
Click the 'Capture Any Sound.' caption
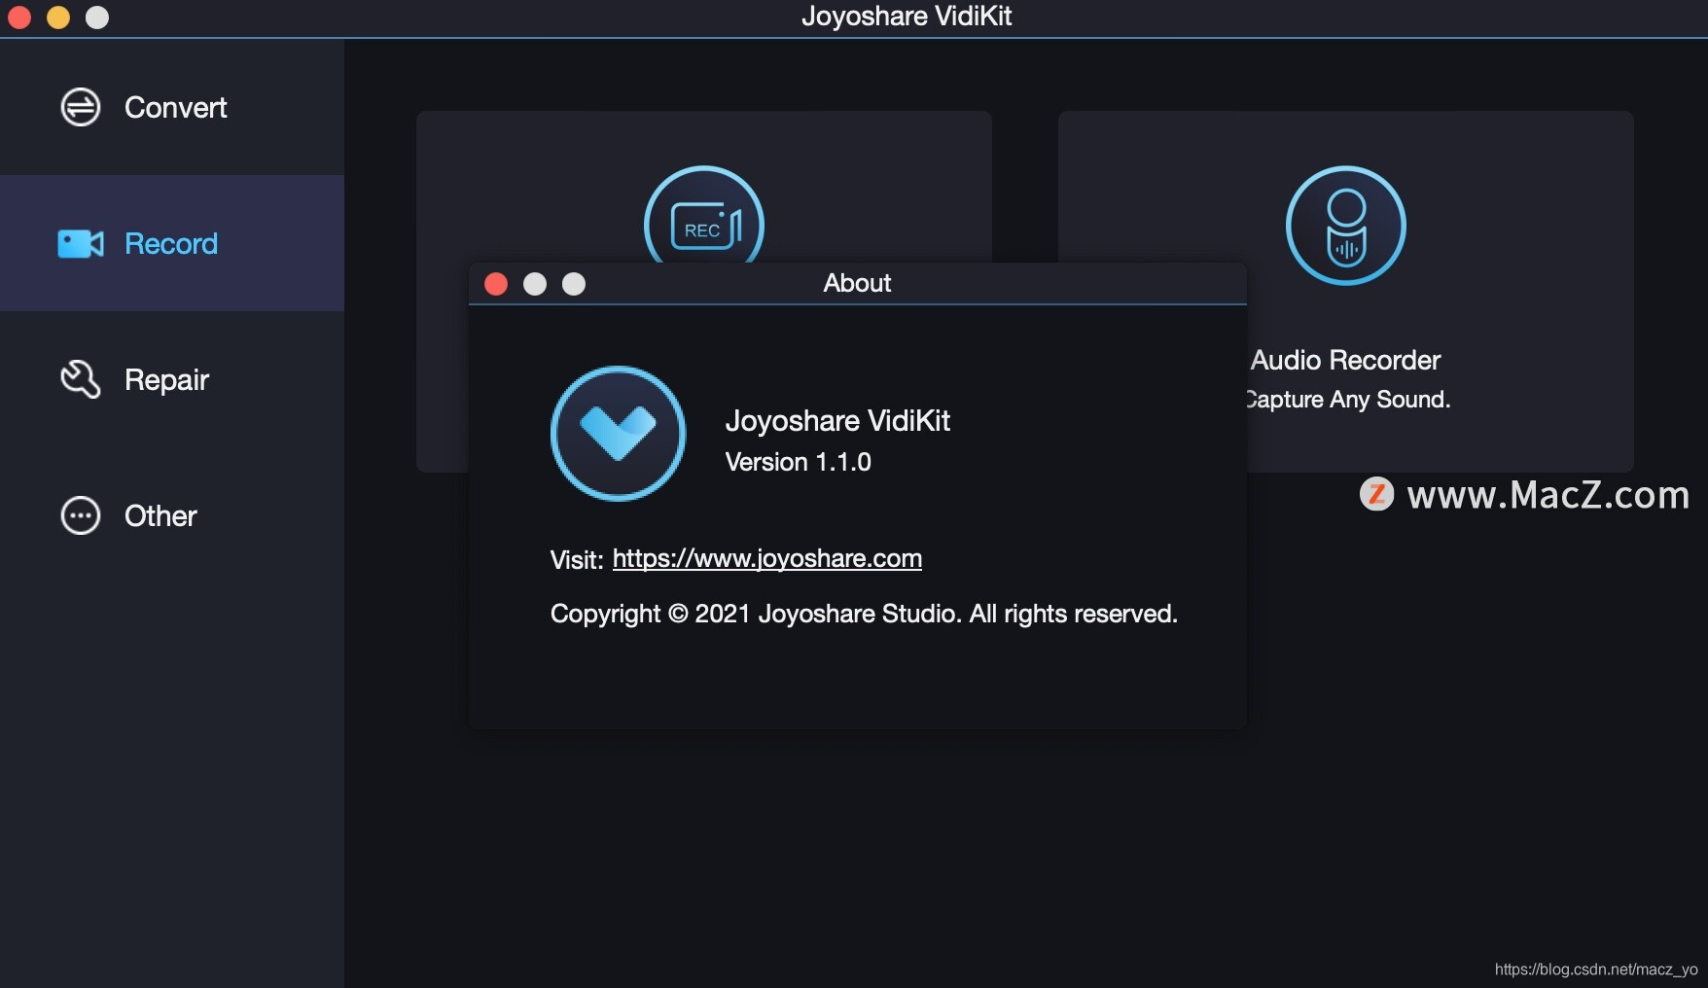tap(1347, 399)
